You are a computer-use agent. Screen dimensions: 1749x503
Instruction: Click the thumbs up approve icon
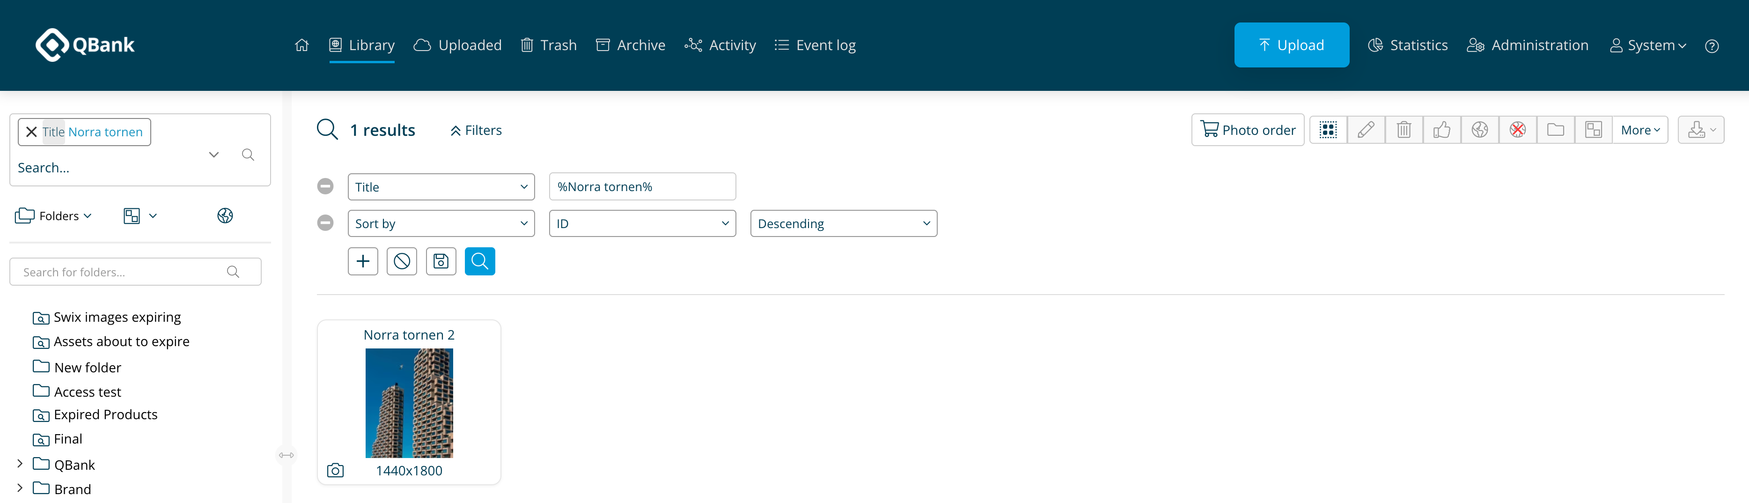1442,130
